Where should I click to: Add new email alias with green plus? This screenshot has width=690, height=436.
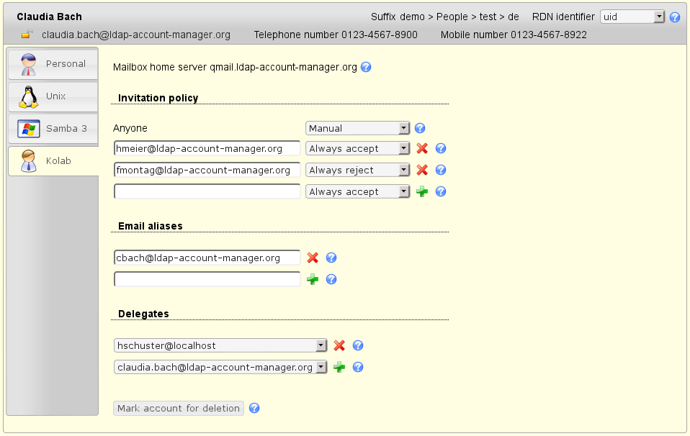pos(313,280)
